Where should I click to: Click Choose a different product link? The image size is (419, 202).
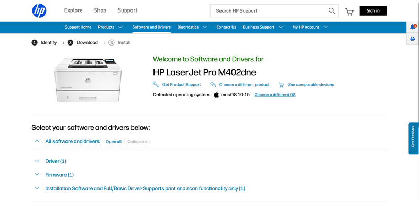click(x=244, y=85)
